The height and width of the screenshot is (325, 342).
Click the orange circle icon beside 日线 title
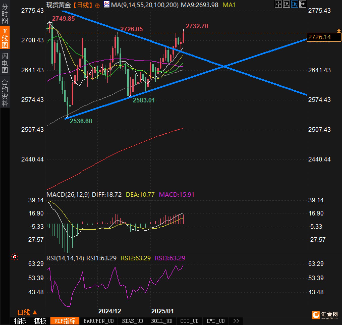coord(97,6)
